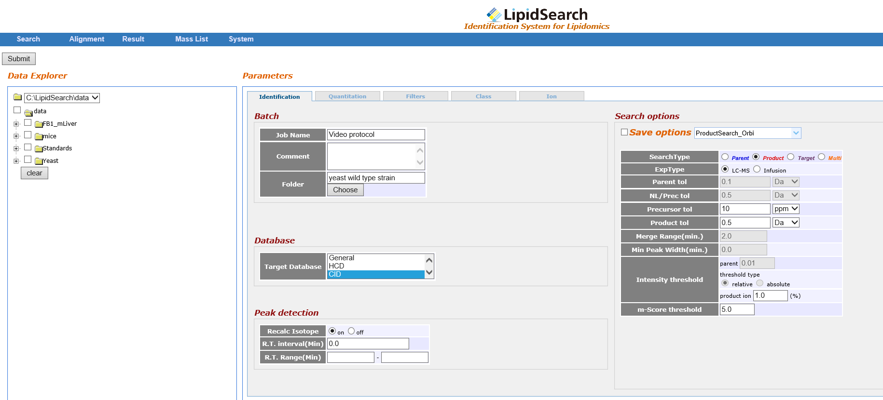Select absolute threshold type
The height and width of the screenshot is (400, 883).
tap(759, 283)
